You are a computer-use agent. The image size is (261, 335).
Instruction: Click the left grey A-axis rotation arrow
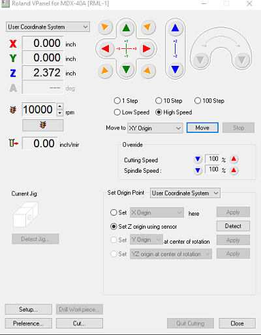pyautogui.click(x=200, y=60)
